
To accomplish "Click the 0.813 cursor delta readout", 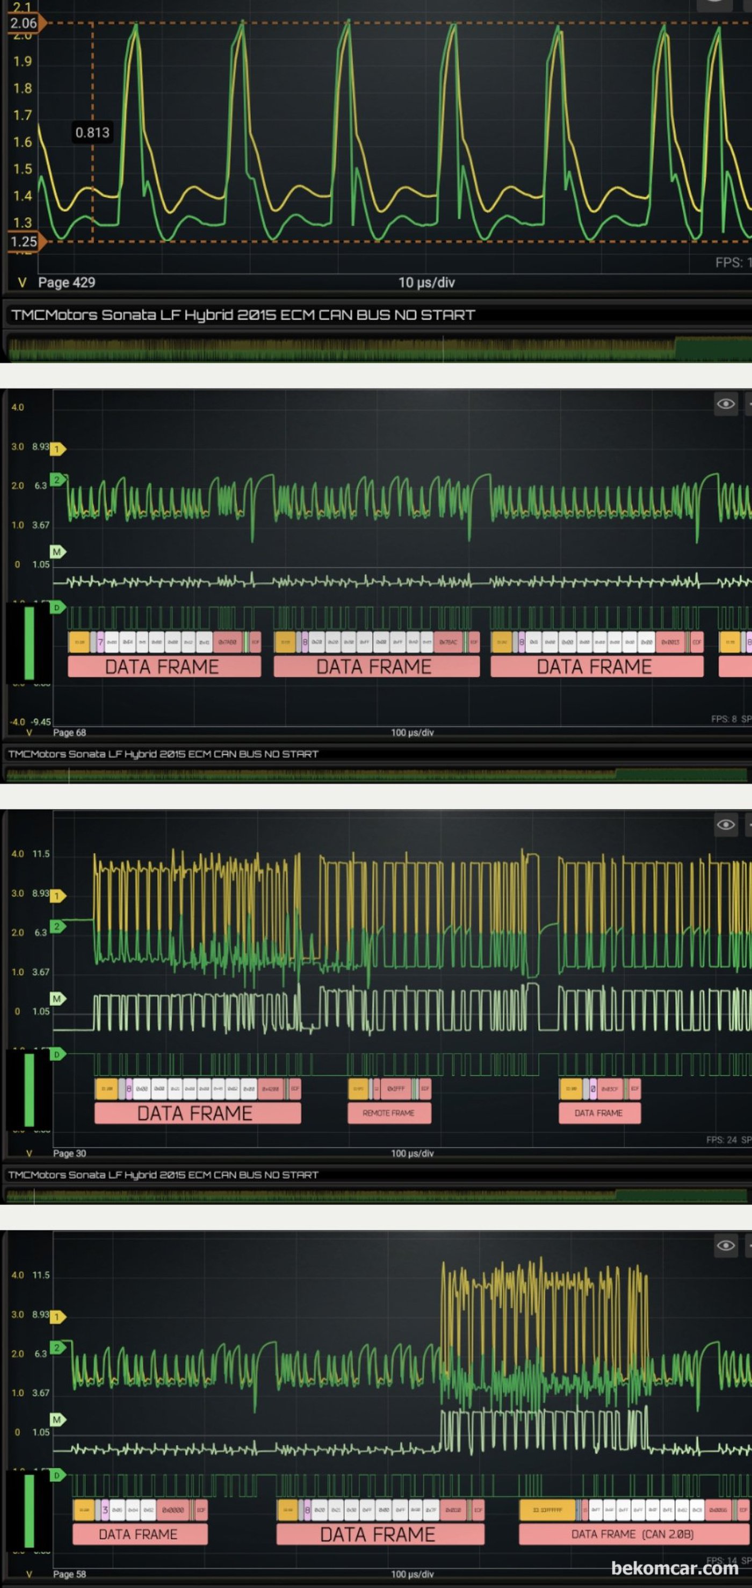I will 92,133.
